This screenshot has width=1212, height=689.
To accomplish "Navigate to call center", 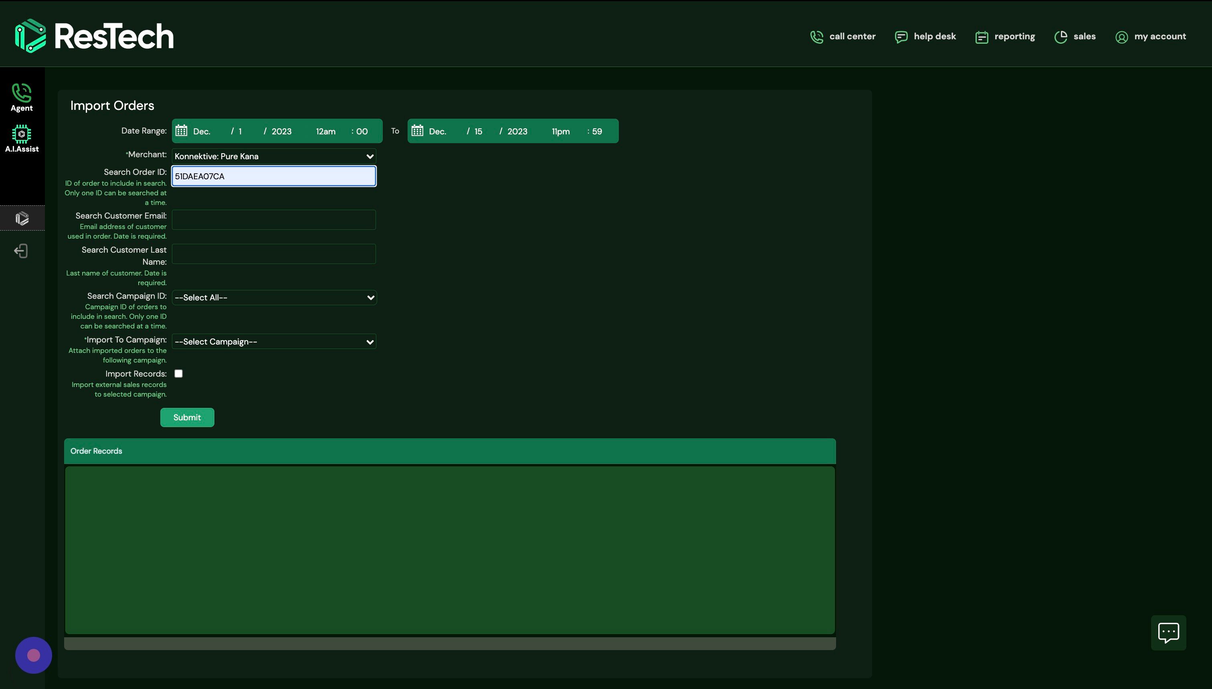I will [843, 36].
